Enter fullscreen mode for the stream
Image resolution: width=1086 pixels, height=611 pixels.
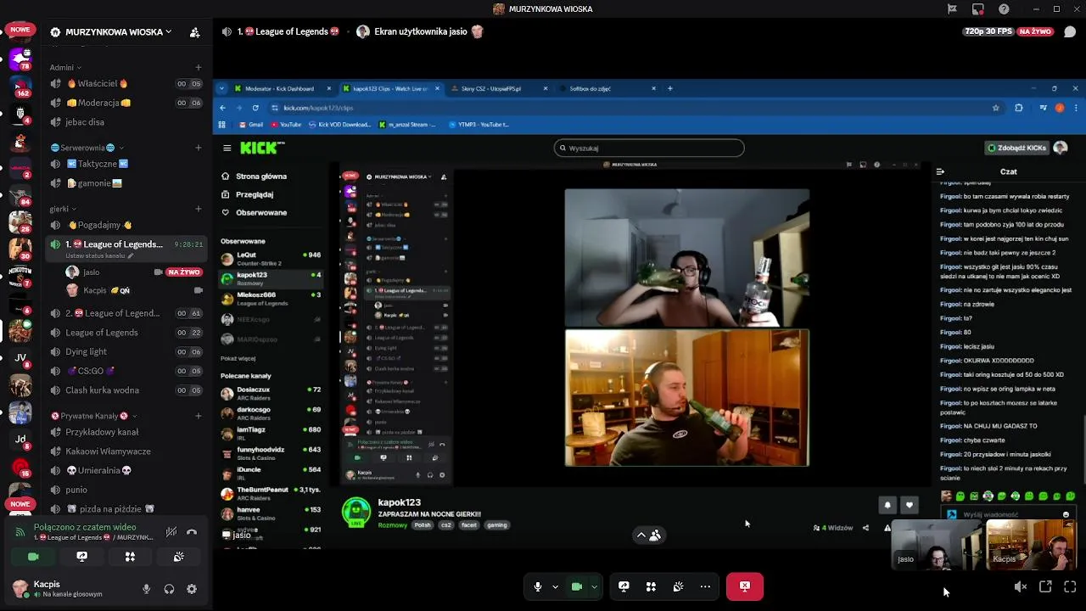(x=1070, y=586)
